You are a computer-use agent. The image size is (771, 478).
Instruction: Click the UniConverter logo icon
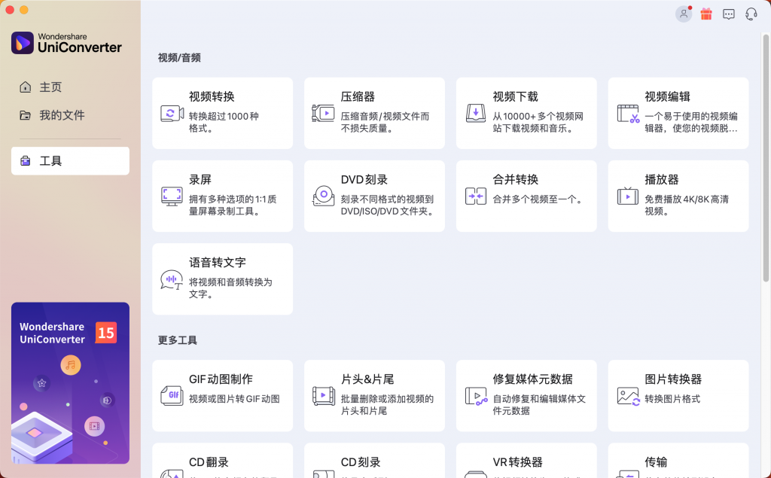click(x=23, y=43)
